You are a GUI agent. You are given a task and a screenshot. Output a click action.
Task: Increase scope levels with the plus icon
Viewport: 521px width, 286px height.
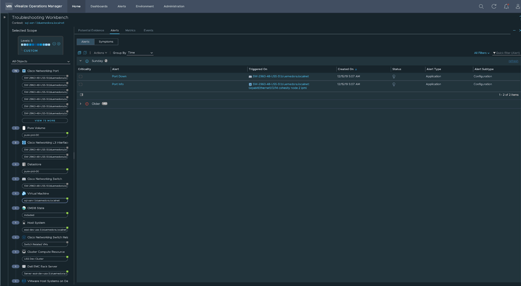click(59, 44)
